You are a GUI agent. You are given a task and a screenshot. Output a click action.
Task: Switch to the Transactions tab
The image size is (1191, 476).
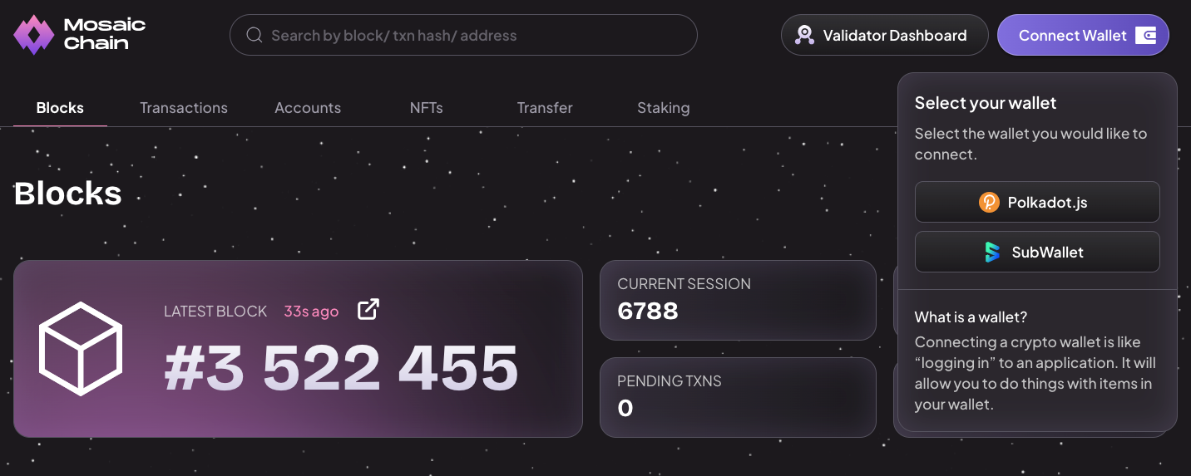click(184, 108)
